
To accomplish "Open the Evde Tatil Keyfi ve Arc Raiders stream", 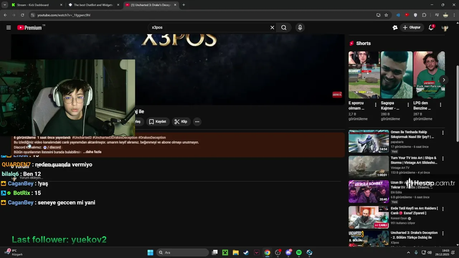I will tap(369, 217).
